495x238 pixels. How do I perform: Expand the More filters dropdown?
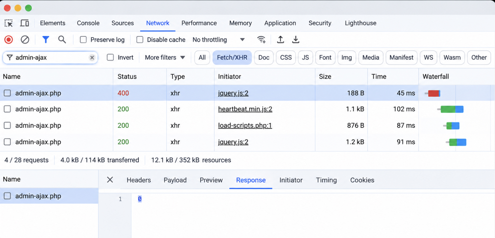[x=165, y=57]
